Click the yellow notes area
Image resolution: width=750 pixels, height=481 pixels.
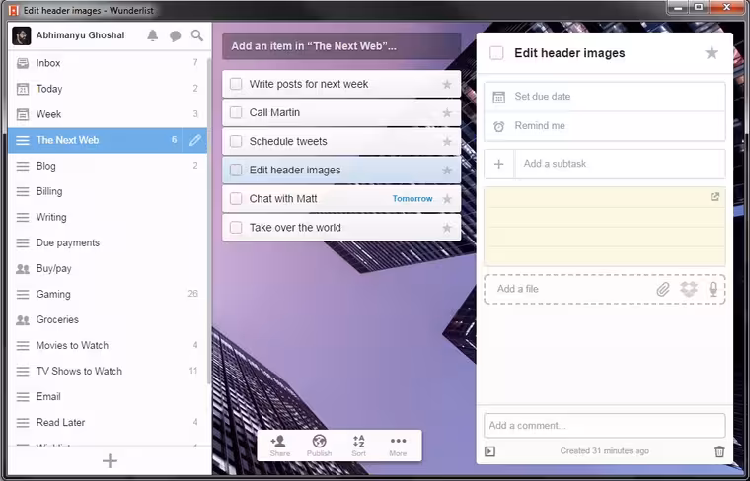tap(605, 227)
